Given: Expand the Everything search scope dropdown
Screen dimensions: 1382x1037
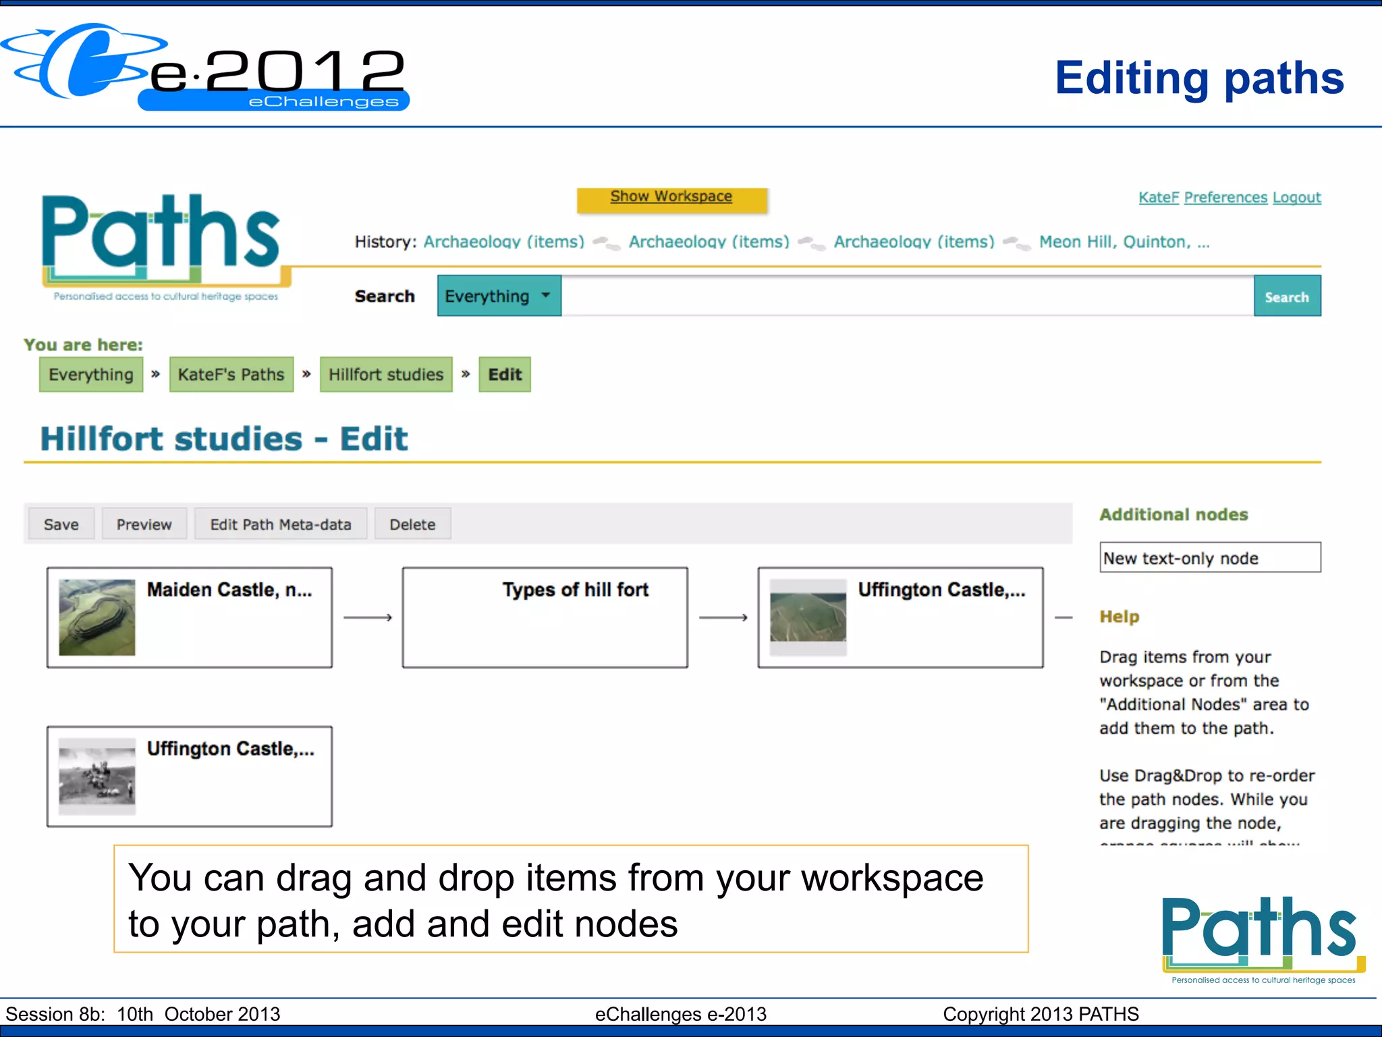Looking at the screenshot, I should click(499, 296).
